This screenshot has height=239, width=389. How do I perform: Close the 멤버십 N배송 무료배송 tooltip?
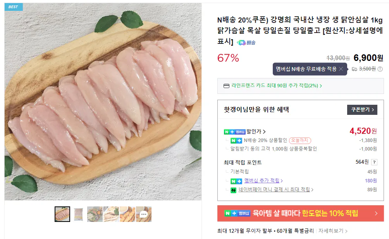pyautogui.click(x=341, y=70)
